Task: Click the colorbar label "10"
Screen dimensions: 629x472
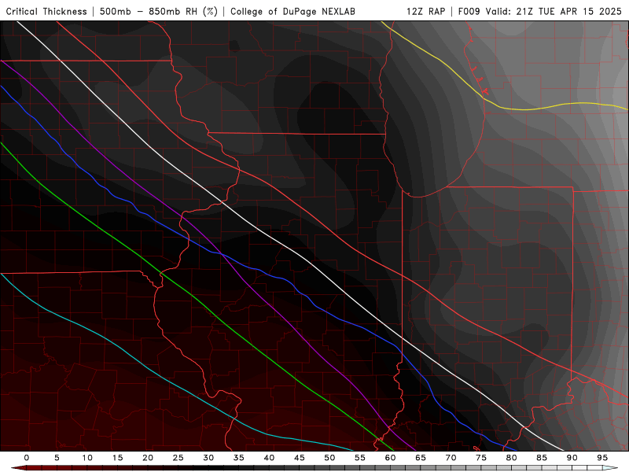Action: 87,458
